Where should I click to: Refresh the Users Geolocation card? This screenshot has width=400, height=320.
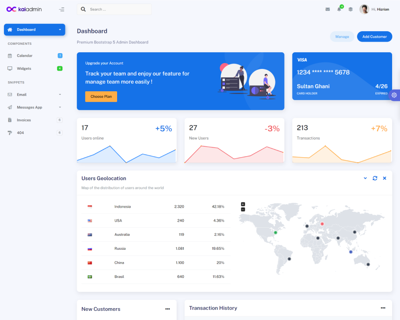pyautogui.click(x=375, y=178)
